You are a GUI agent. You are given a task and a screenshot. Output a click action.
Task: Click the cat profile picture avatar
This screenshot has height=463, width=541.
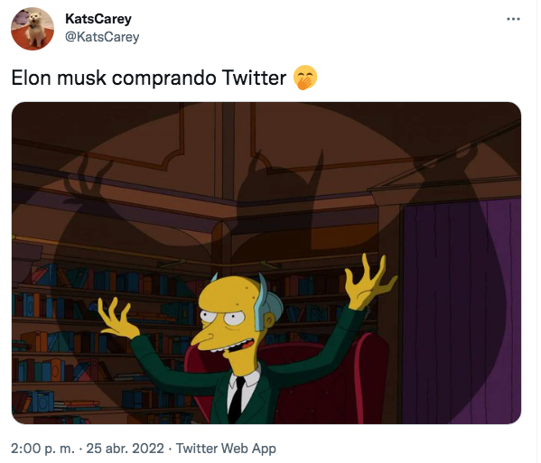(33, 29)
